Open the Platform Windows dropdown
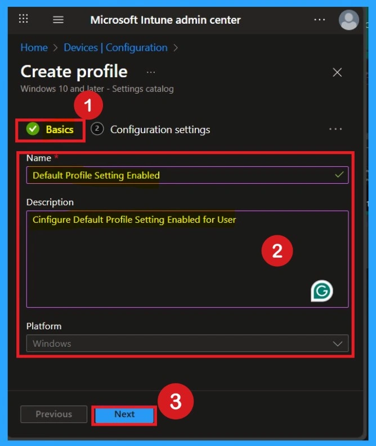Screen dimensions: 376x446 [187, 343]
